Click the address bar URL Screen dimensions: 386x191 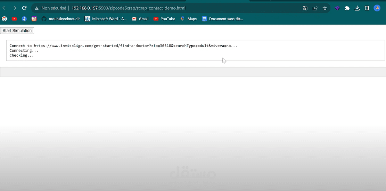click(x=128, y=8)
